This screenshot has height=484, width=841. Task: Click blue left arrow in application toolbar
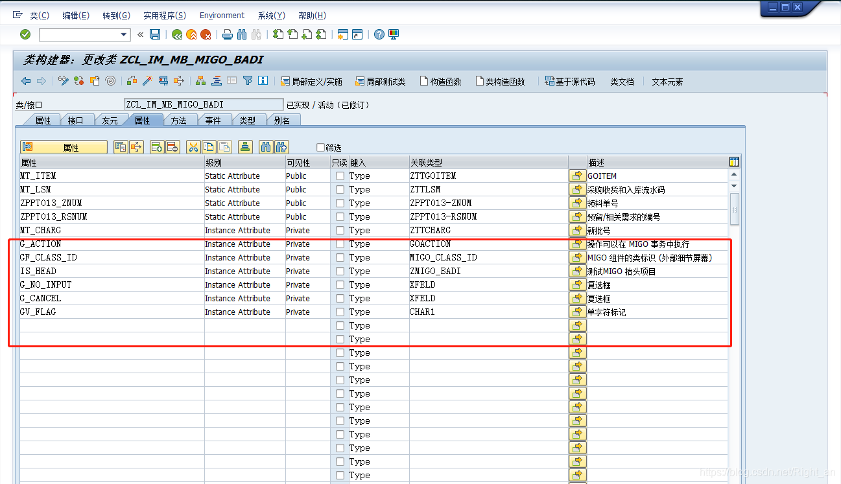click(26, 81)
